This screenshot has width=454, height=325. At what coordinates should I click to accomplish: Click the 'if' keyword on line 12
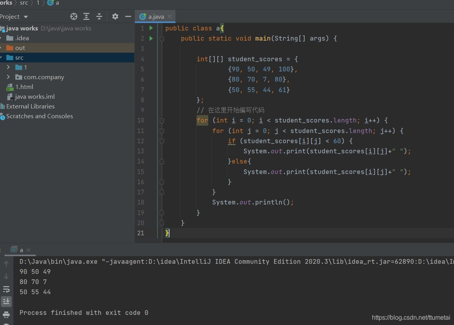click(232, 141)
